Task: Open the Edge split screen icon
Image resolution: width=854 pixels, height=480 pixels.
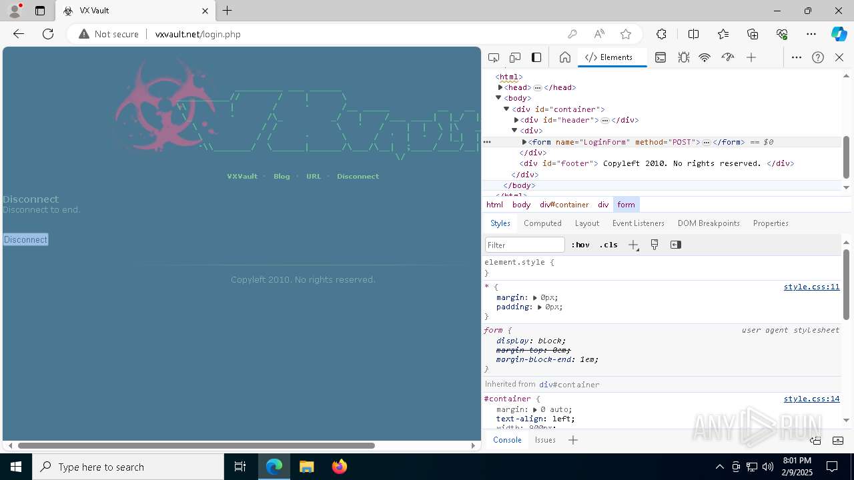Action: click(693, 34)
